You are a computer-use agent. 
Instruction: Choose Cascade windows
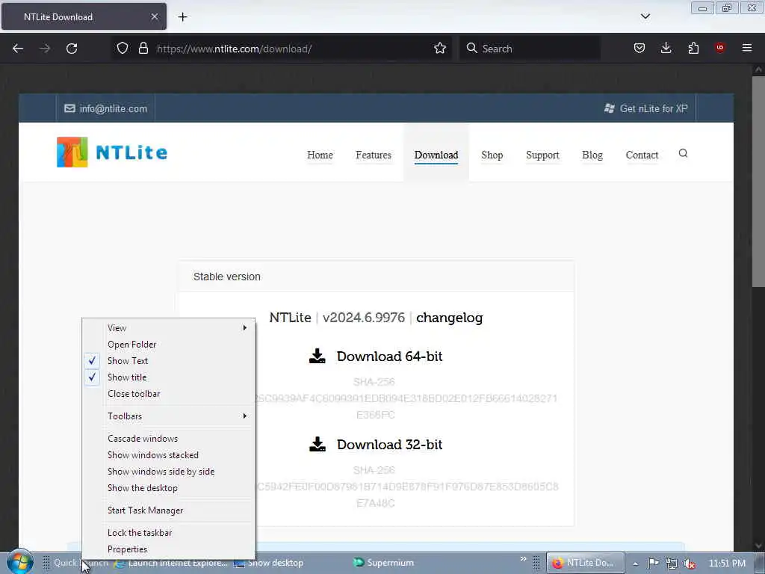pos(168,438)
